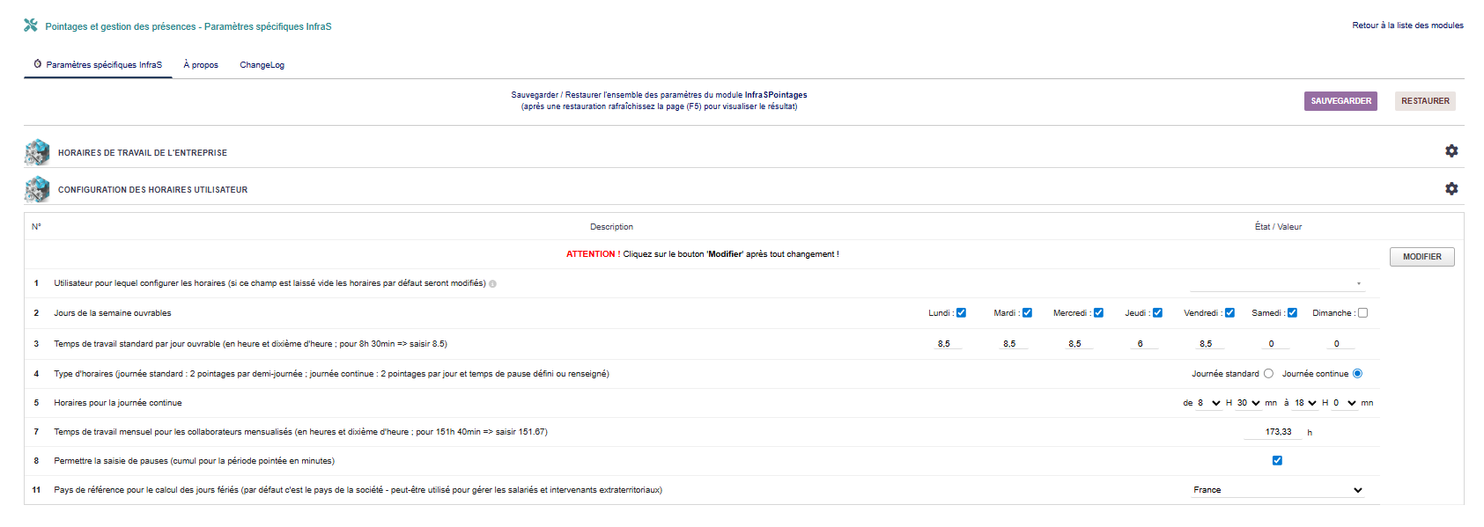This screenshot has height=527, width=1484.
Task: Enable the Dimanche checkbox
Action: [1362, 312]
